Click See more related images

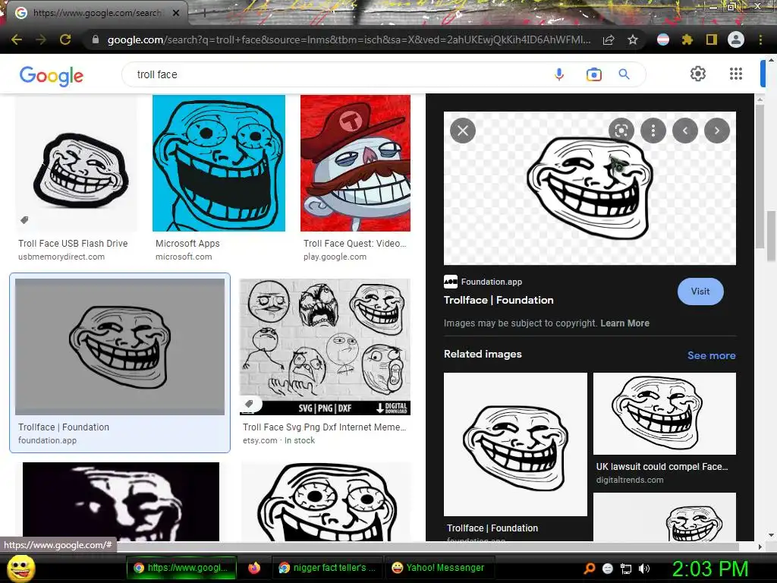[x=712, y=355]
